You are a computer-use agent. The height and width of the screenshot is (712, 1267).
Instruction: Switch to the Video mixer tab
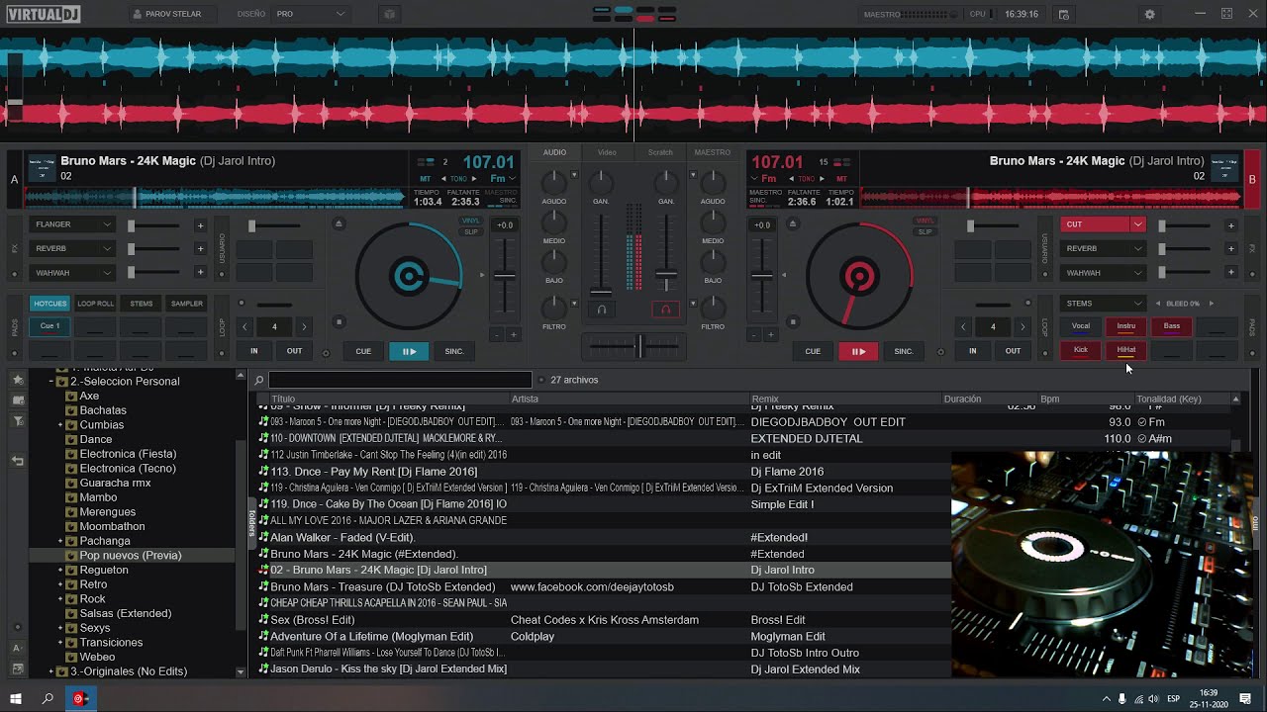[x=607, y=152]
